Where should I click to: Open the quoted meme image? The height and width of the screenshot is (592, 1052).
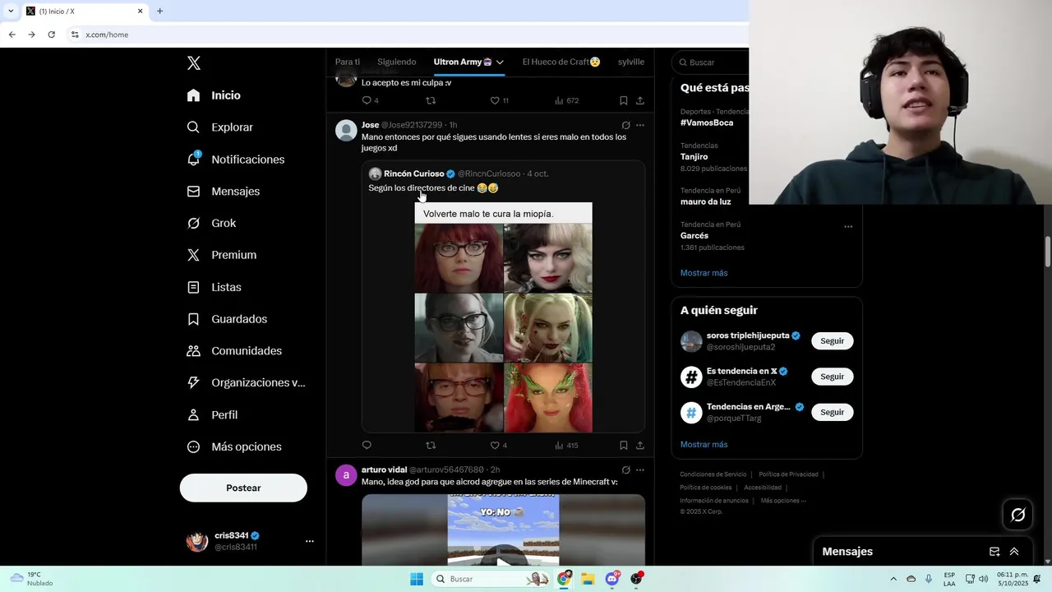[503, 317]
